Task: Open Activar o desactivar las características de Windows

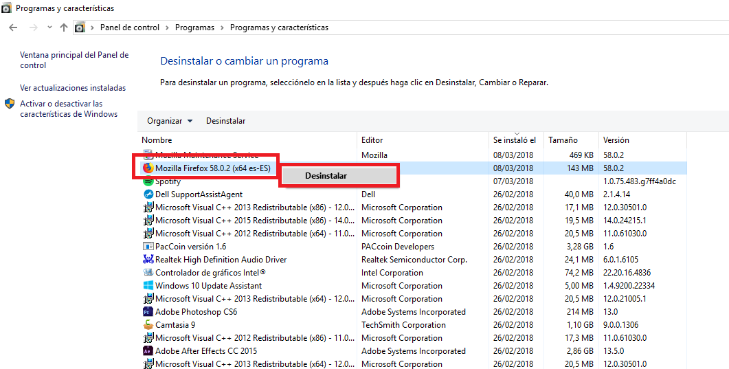Action: pyautogui.click(x=69, y=109)
